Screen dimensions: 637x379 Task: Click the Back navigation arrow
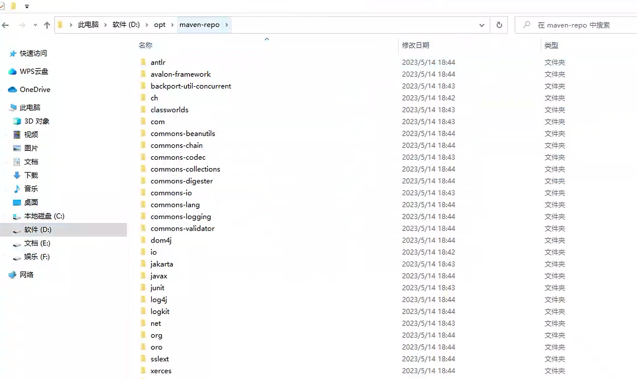(x=5, y=25)
